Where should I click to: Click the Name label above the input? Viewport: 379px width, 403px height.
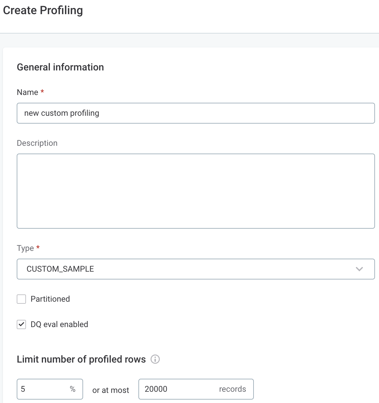point(27,92)
